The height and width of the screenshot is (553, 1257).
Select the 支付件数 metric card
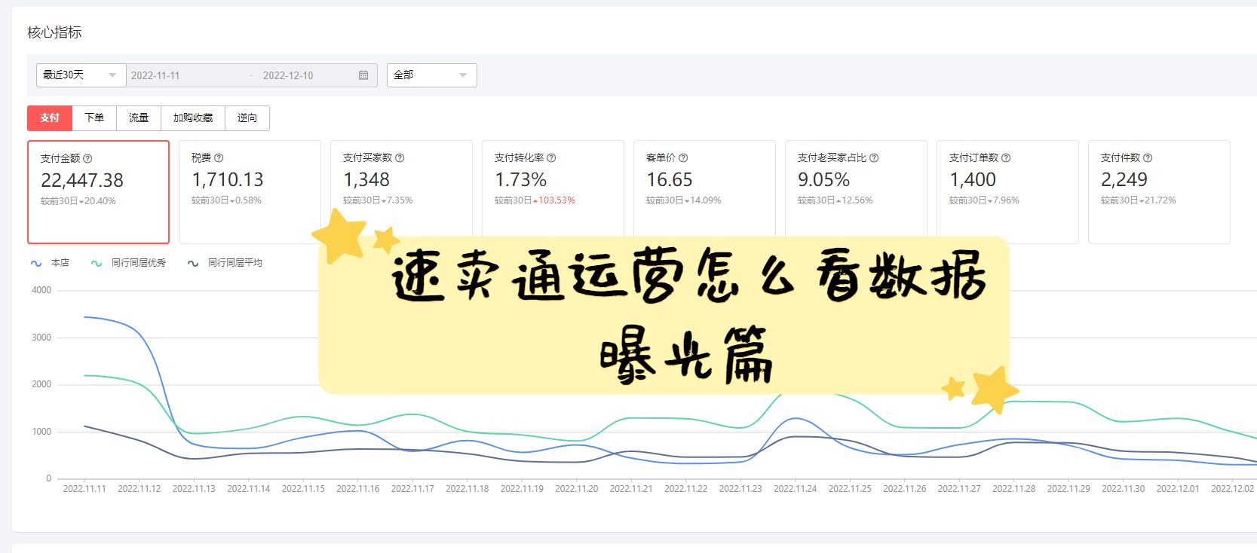pos(1159,192)
